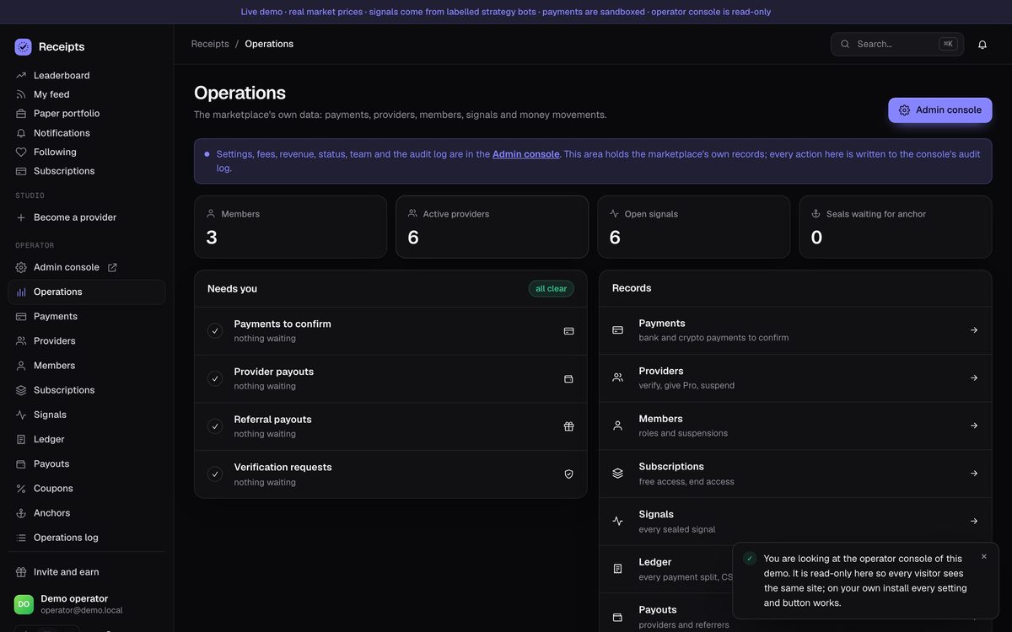Open Ledger in the sidebar

86,440
